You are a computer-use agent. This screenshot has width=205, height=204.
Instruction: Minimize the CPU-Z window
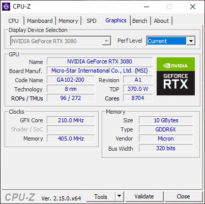click(147, 7)
